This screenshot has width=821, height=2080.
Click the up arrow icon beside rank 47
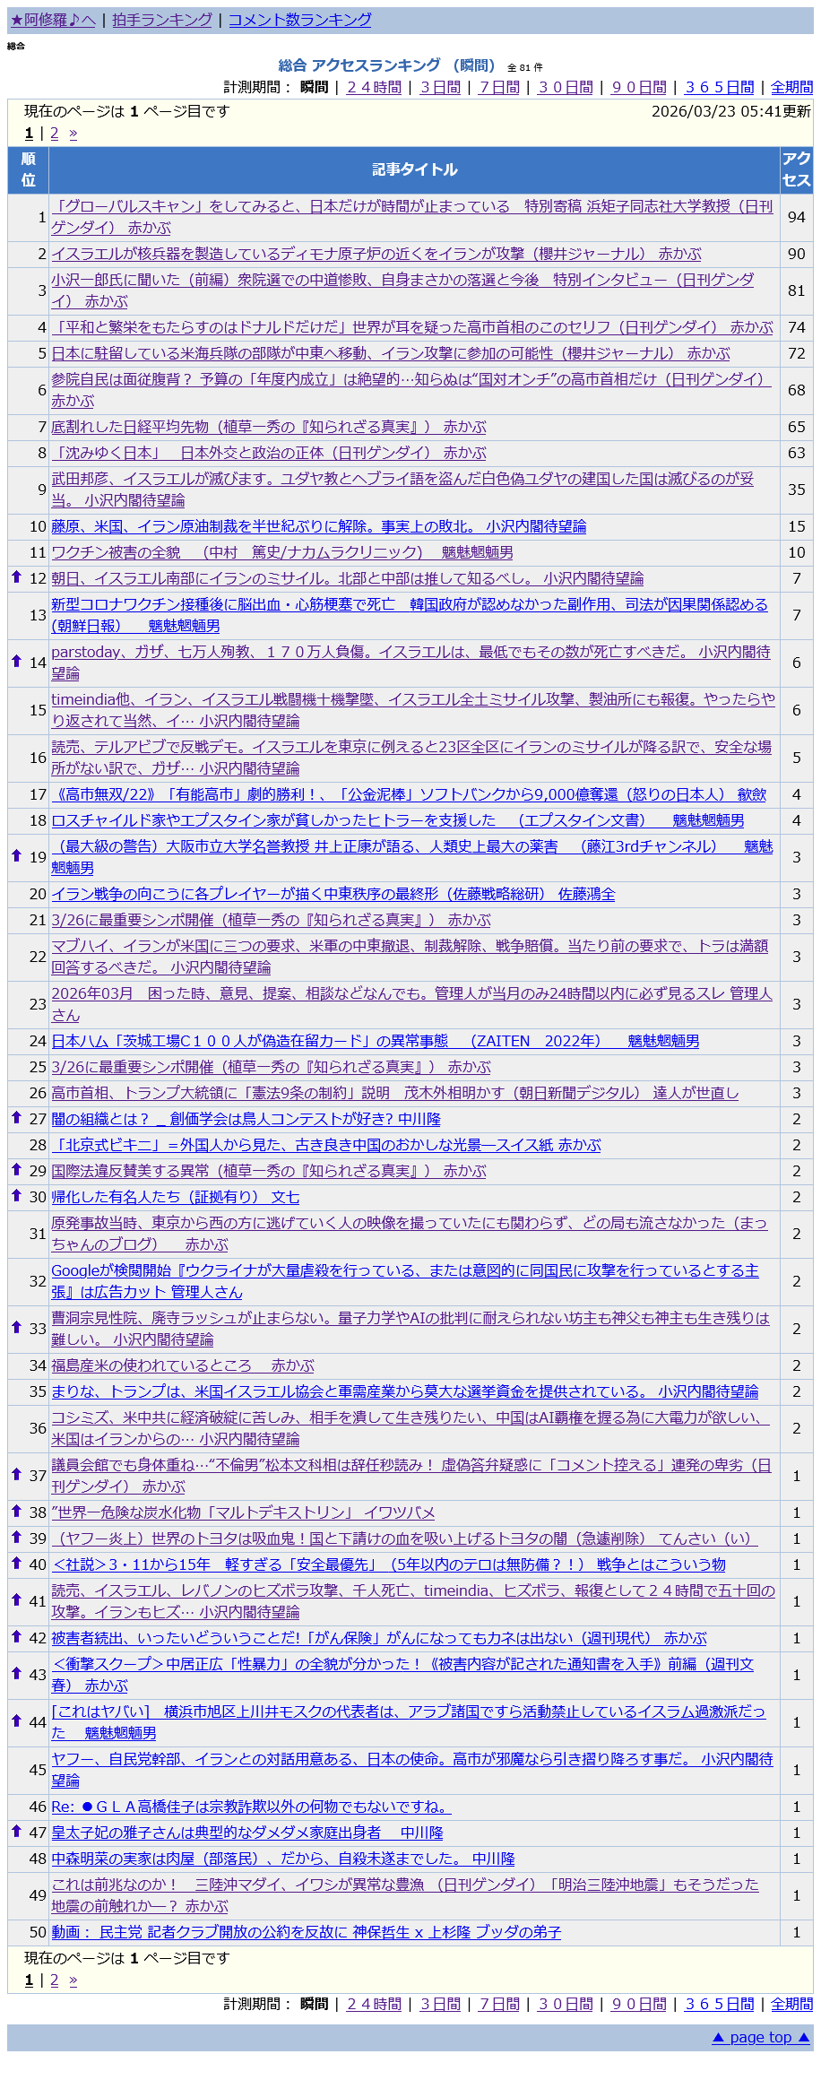click(x=16, y=1831)
